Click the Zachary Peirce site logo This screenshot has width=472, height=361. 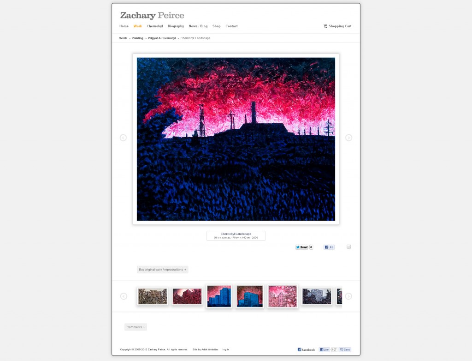point(152,15)
